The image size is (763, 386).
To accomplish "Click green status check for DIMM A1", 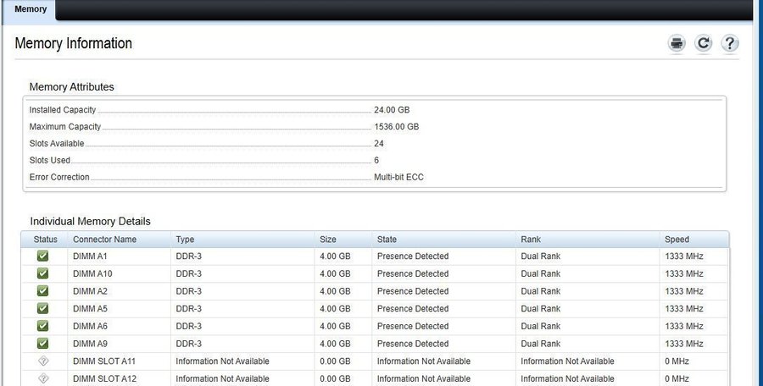I will 43,256.
